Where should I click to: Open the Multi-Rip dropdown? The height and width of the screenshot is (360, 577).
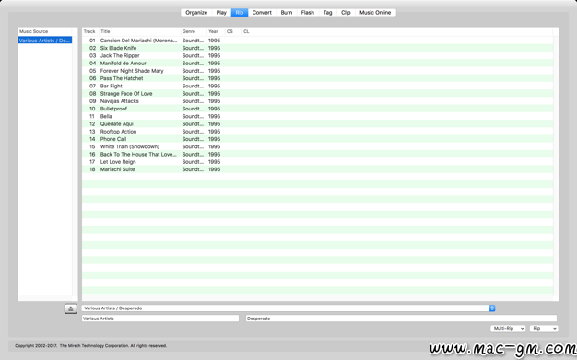point(508,329)
